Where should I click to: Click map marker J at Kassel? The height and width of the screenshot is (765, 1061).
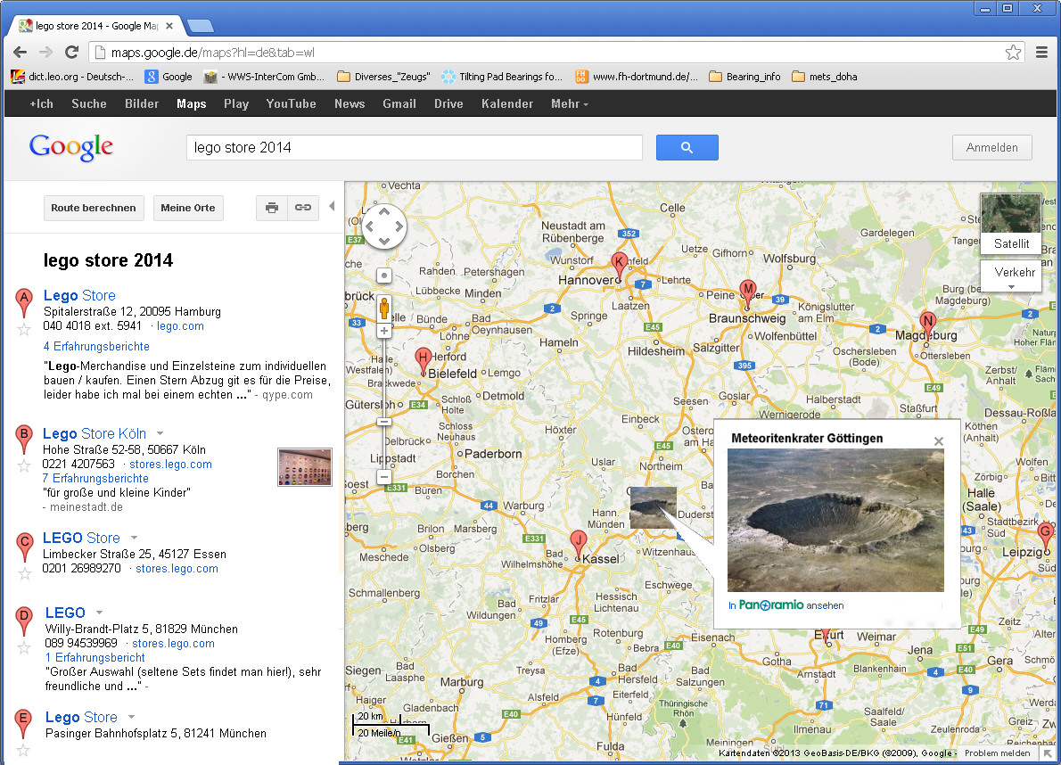[579, 545]
